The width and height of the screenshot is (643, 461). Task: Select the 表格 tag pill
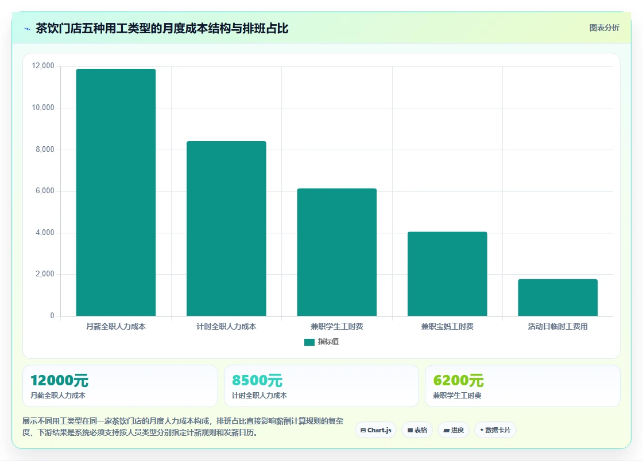pyautogui.click(x=417, y=430)
